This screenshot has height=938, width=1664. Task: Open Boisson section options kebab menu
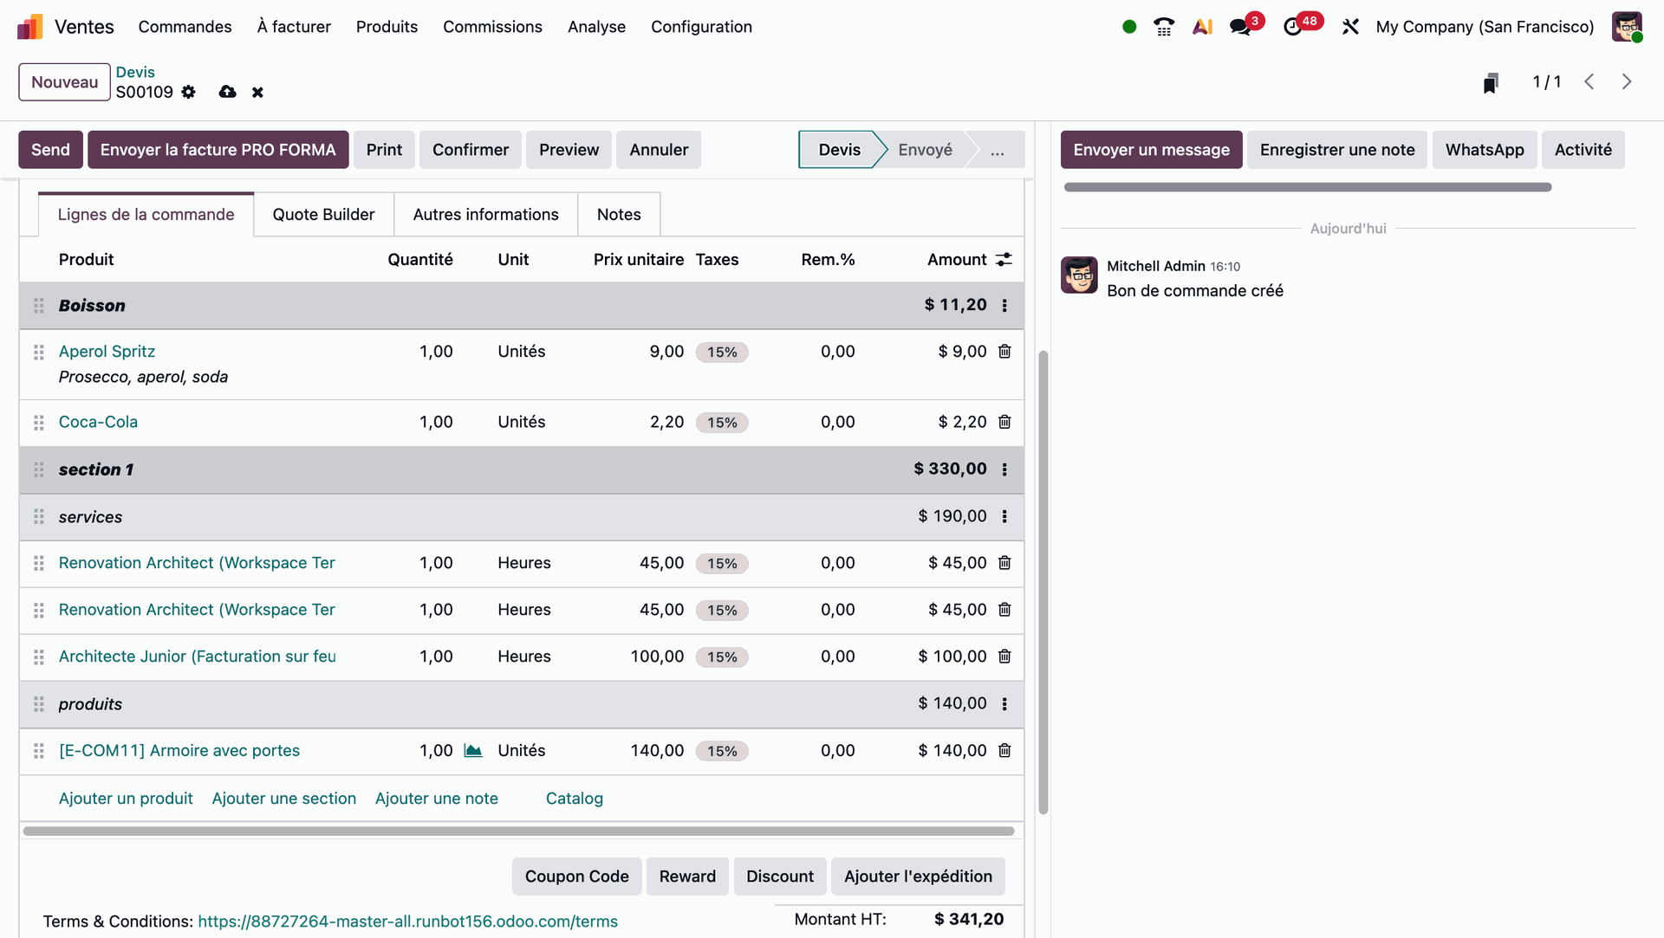point(1004,306)
